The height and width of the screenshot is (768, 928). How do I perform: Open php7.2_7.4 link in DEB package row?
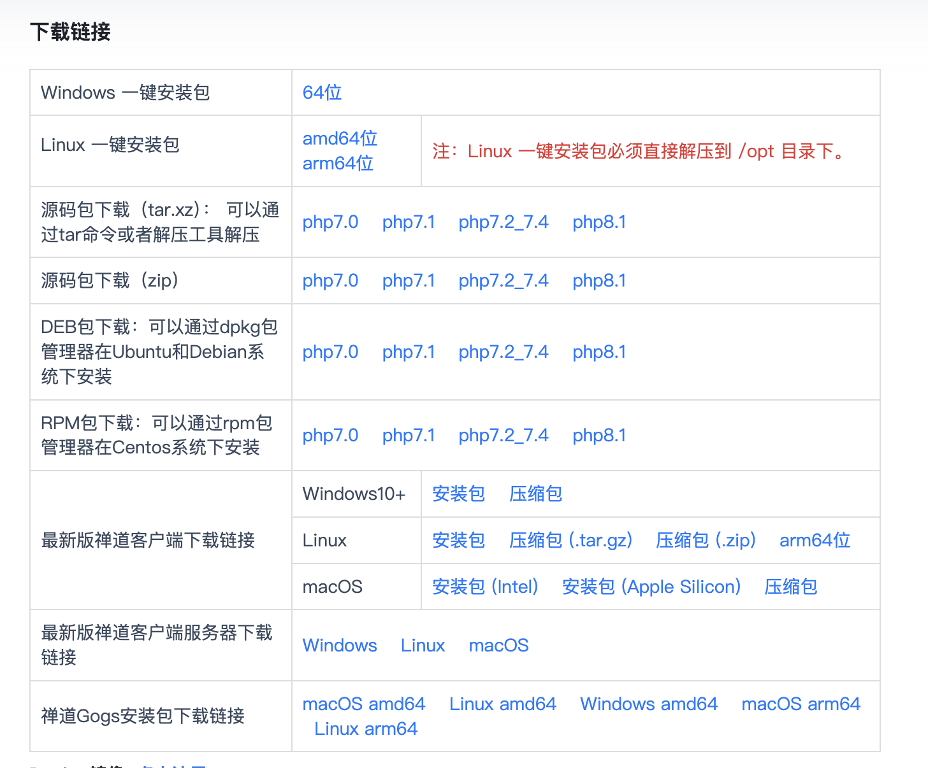(x=504, y=352)
